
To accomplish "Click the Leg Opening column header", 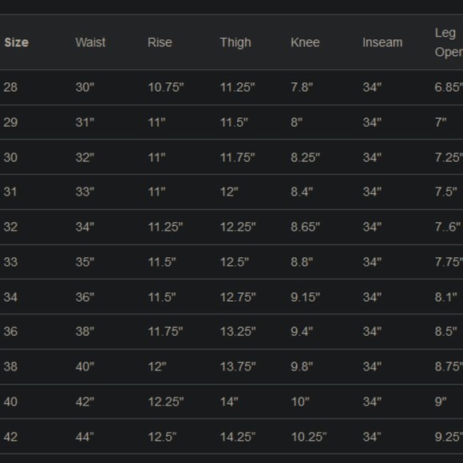I will tap(449, 42).
